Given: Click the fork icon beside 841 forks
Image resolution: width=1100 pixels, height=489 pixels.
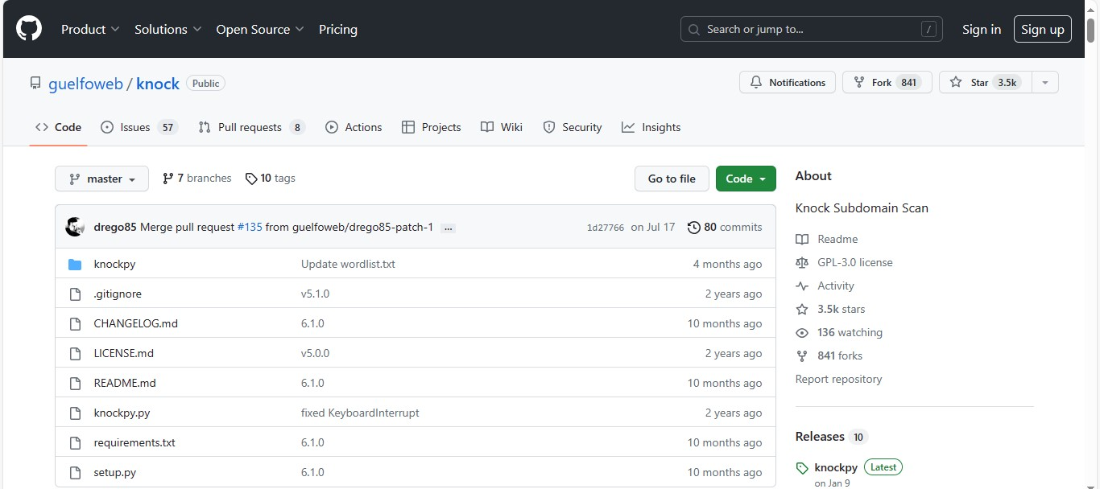Looking at the screenshot, I should (802, 355).
